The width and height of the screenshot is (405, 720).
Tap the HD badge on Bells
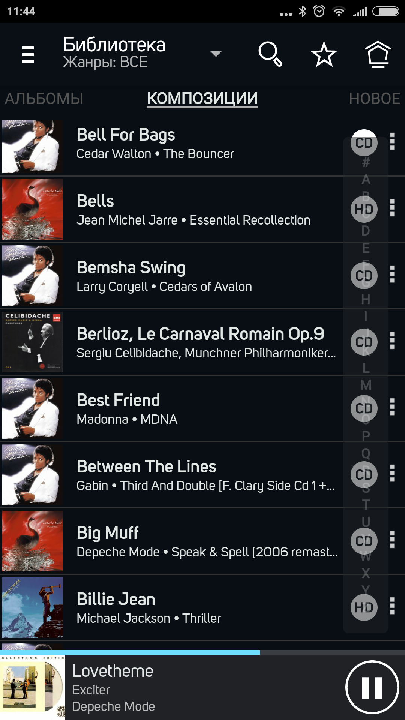(364, 209)
